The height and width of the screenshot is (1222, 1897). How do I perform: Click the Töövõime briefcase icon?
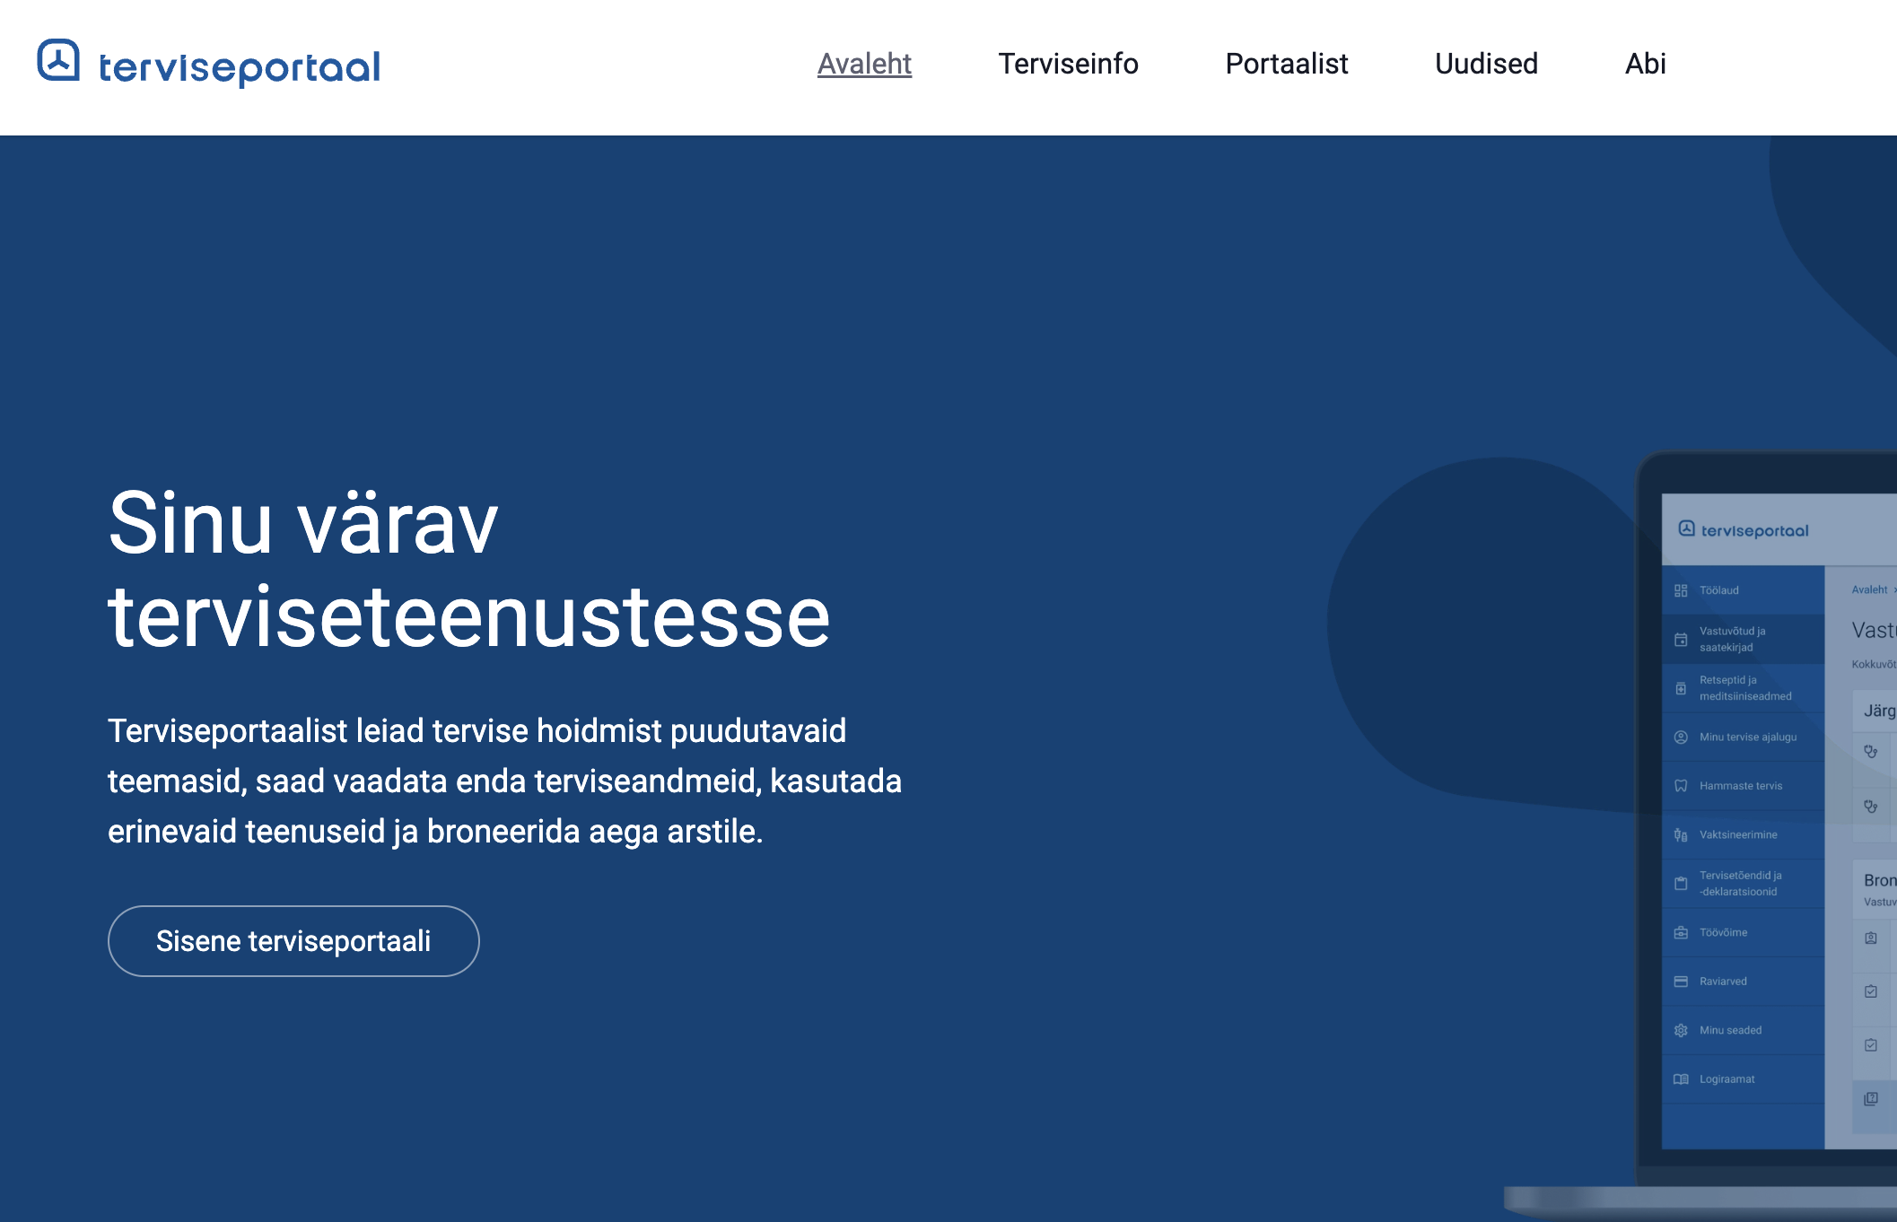point(1681,933)
